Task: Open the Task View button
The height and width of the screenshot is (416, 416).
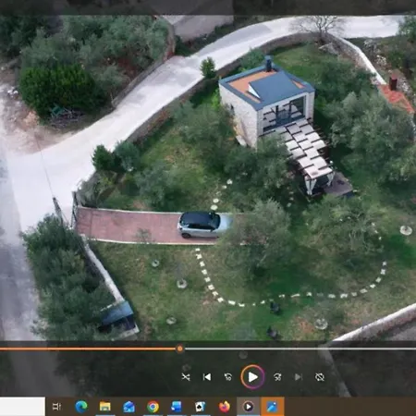Action: coord(57,407)
